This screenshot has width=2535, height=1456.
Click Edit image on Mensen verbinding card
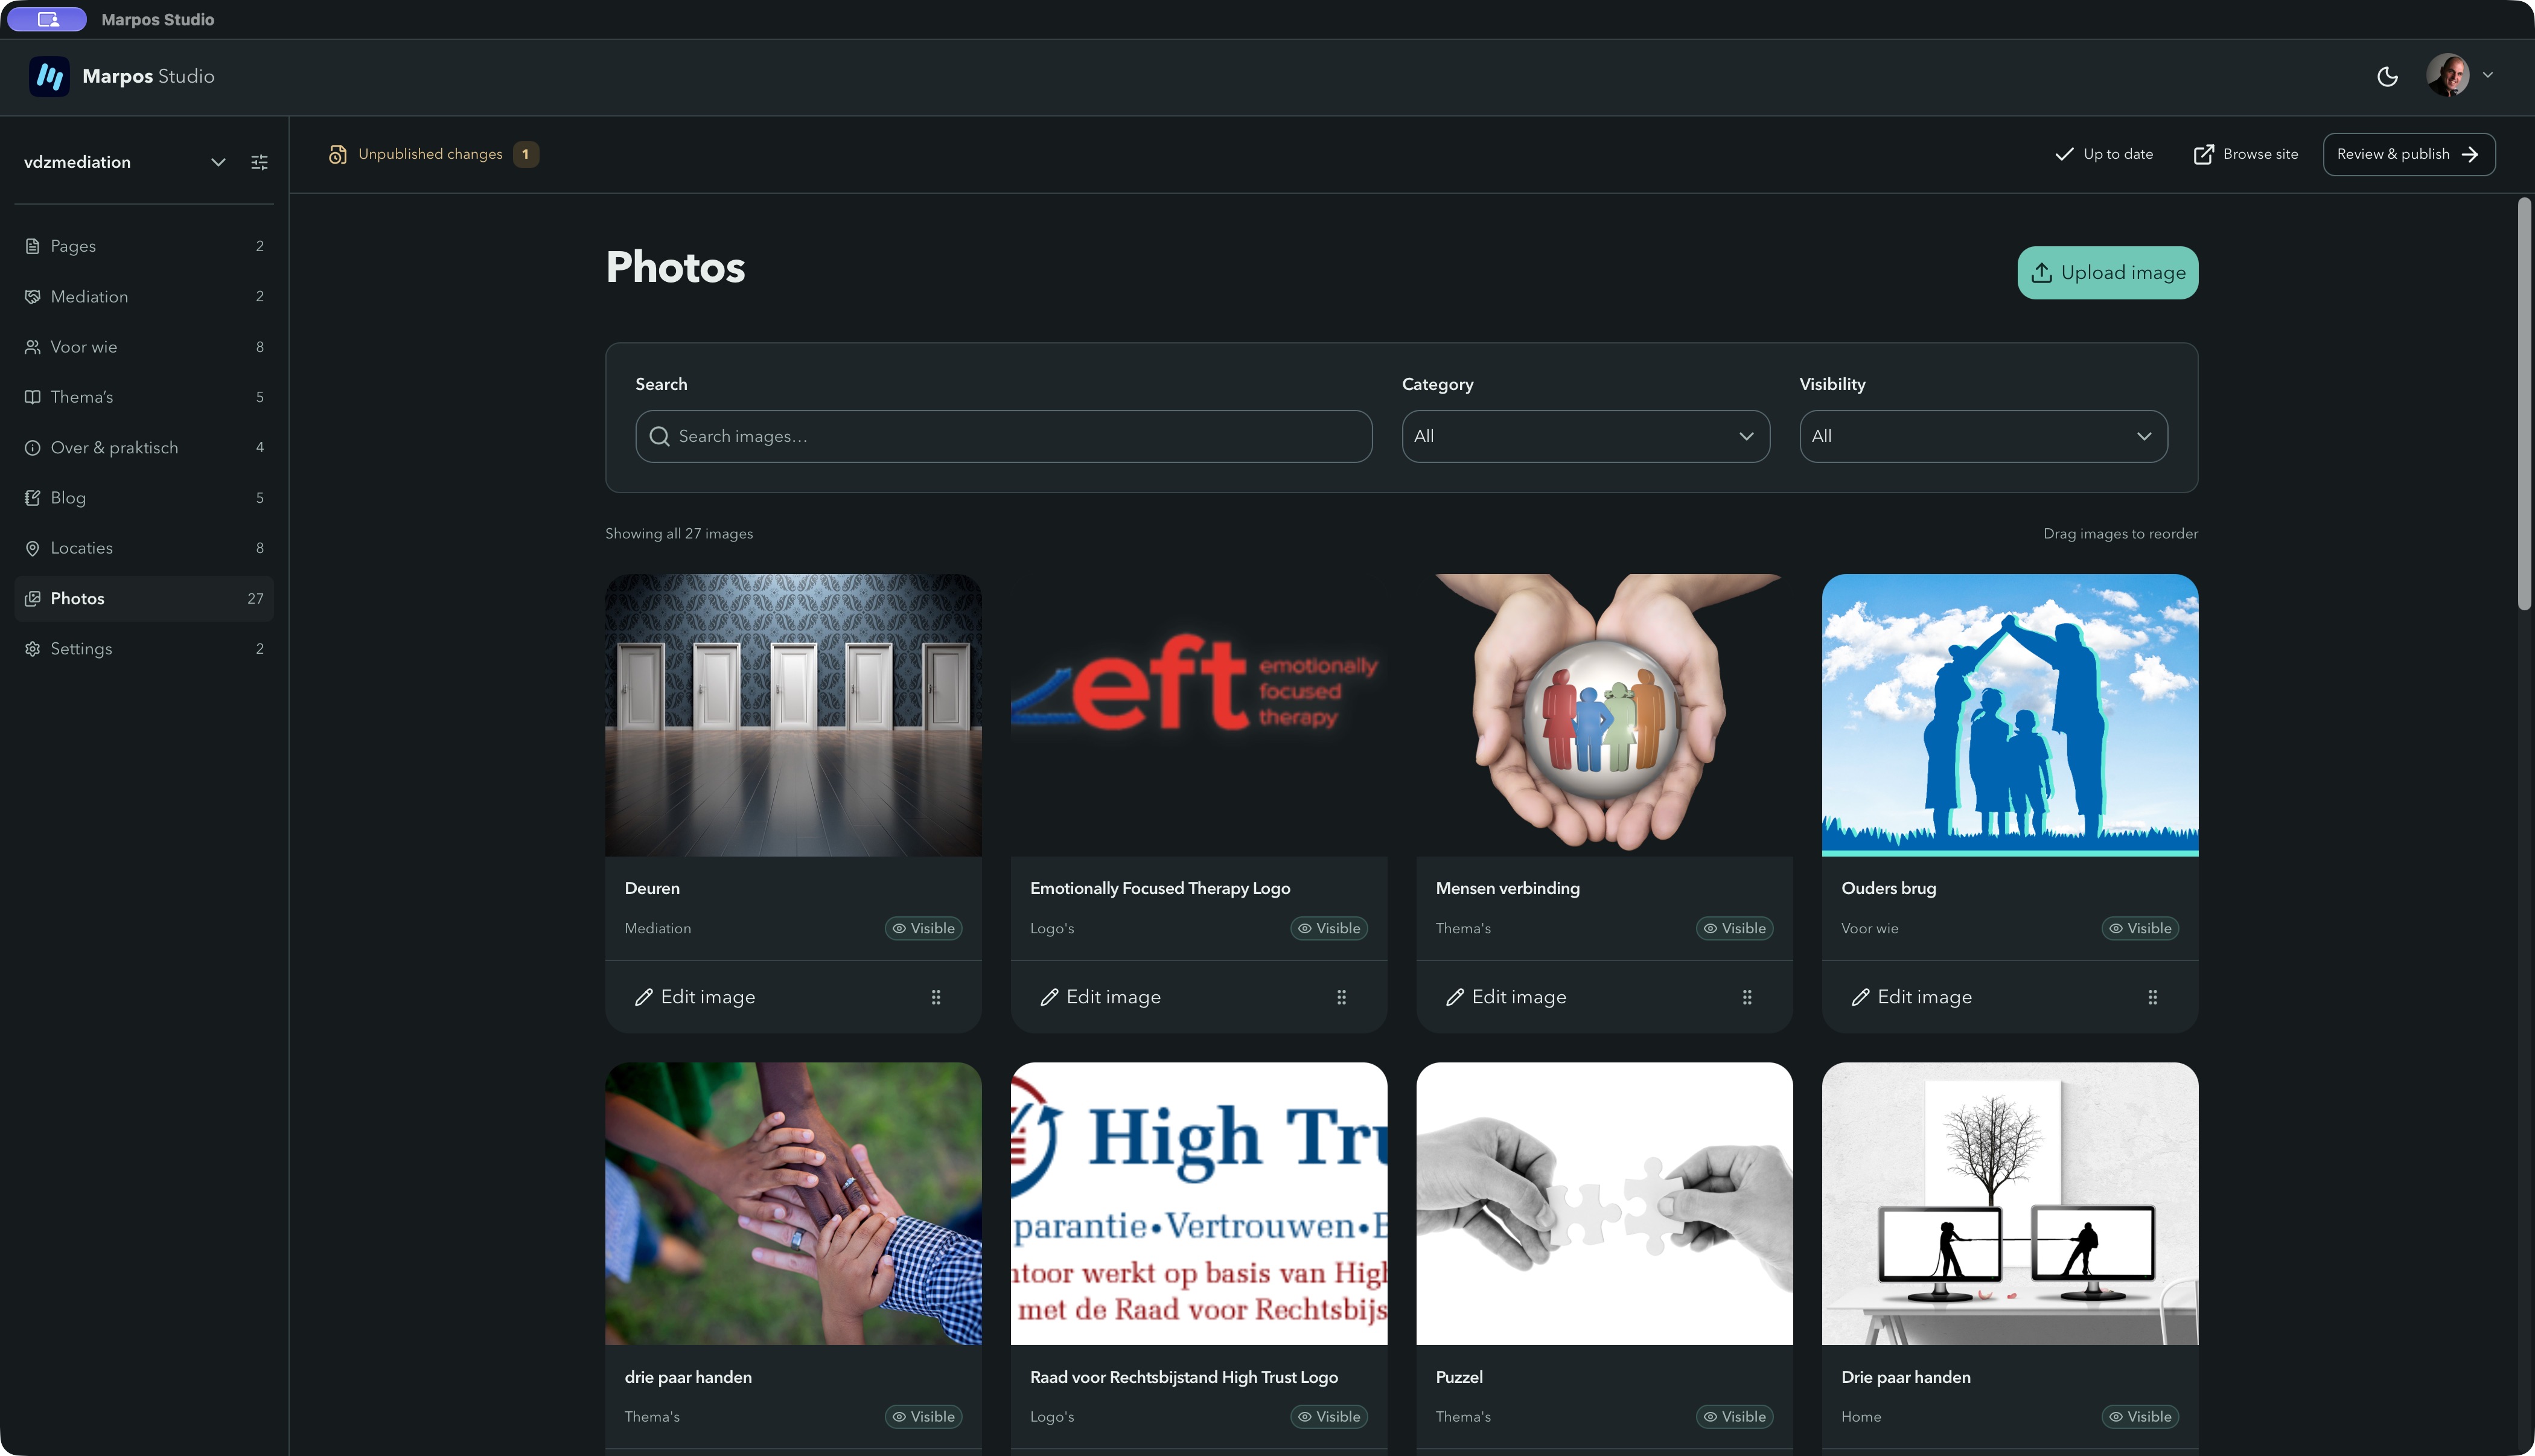coord(1505,997)
